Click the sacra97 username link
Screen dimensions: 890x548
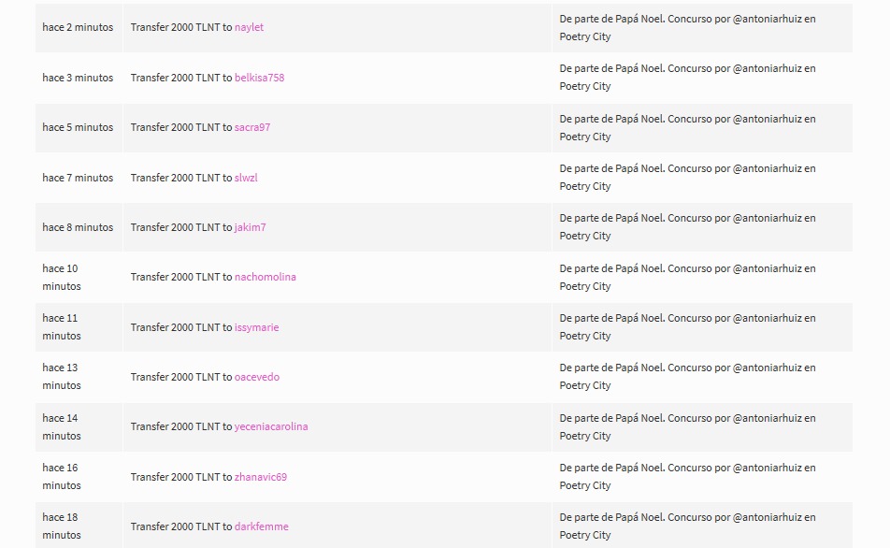click(x=252, y=128)
